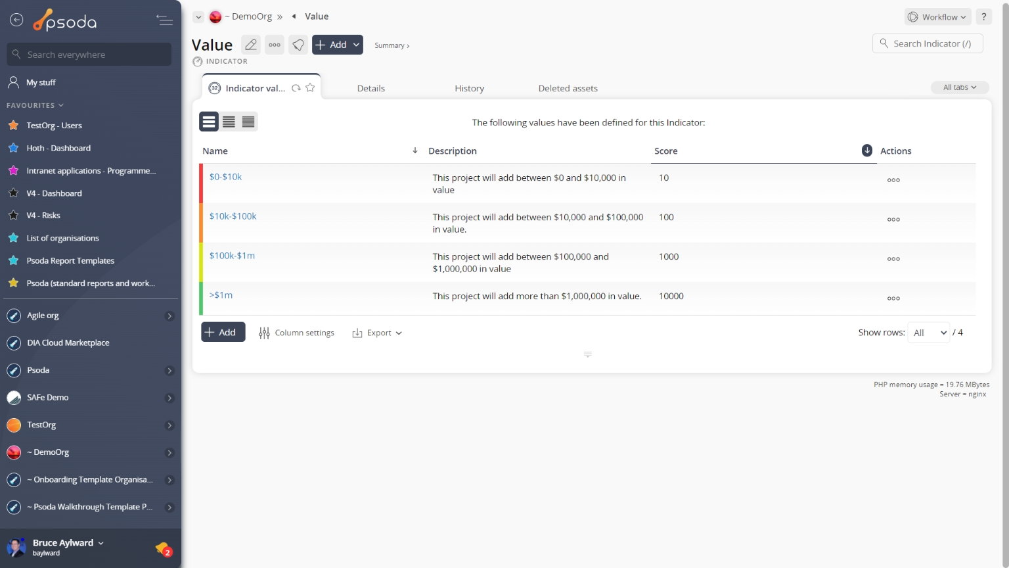Open the >$1m value link
Image resolution: width=1009 pixels, height=568 pixels.
[x=221, y=295]
